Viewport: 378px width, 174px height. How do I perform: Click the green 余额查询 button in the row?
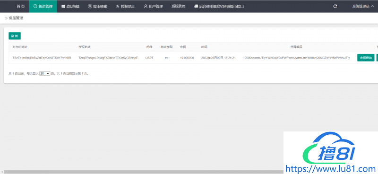(366, 58)
